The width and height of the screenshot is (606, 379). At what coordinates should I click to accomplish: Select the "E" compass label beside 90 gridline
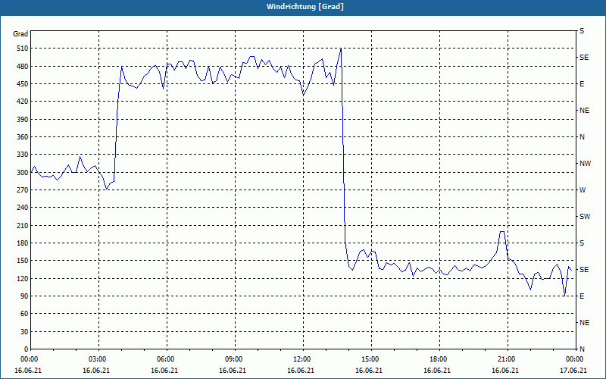pyautogui.click(x=582, y=296)
